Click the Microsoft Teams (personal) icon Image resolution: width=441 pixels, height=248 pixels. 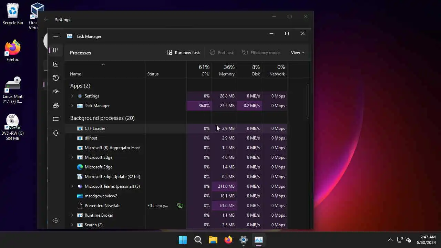(80, 186)
